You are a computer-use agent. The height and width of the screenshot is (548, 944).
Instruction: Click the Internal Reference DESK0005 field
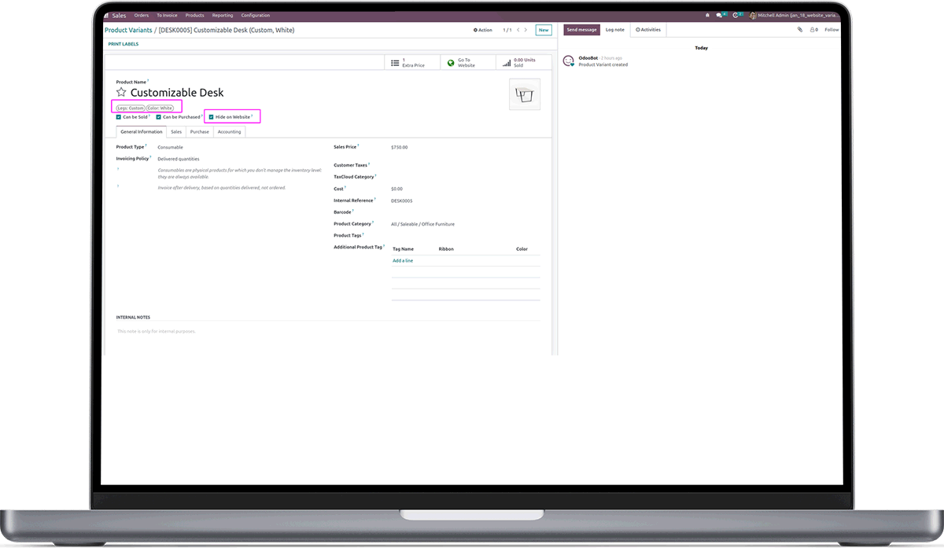point(402,200)
